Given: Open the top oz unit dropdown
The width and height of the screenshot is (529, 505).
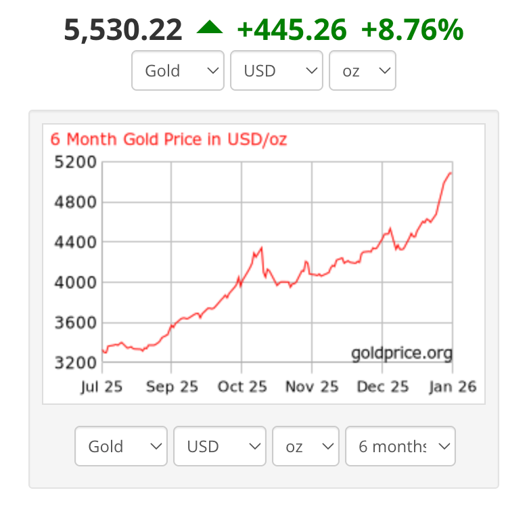Looking at the screenshot, I should pos(362,70).
